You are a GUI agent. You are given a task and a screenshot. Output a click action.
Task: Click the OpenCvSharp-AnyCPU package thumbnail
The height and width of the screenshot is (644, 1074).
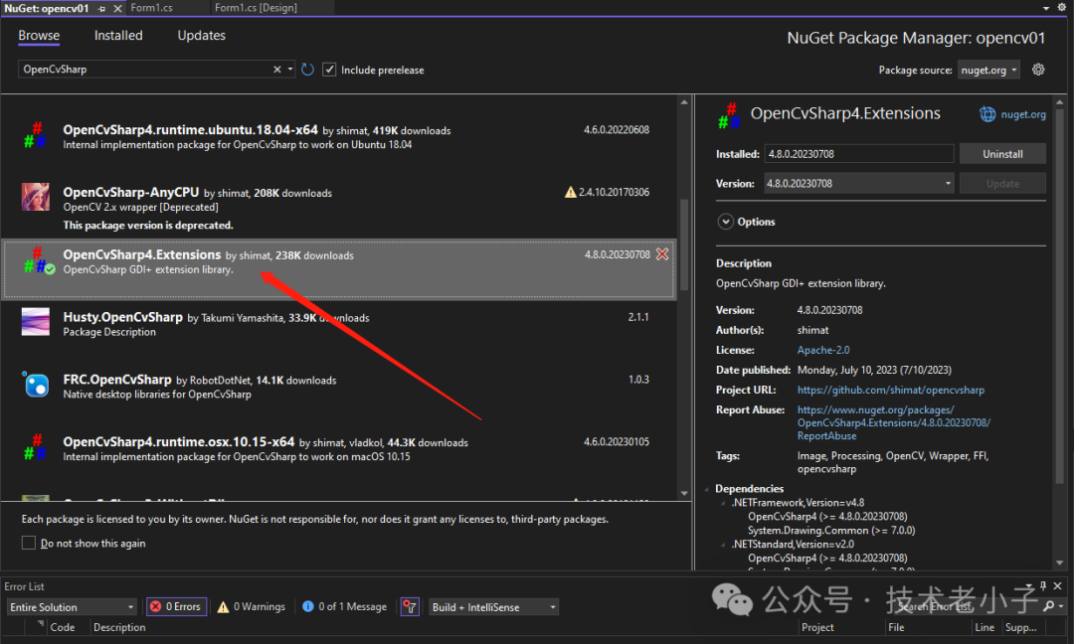(36, 197)
